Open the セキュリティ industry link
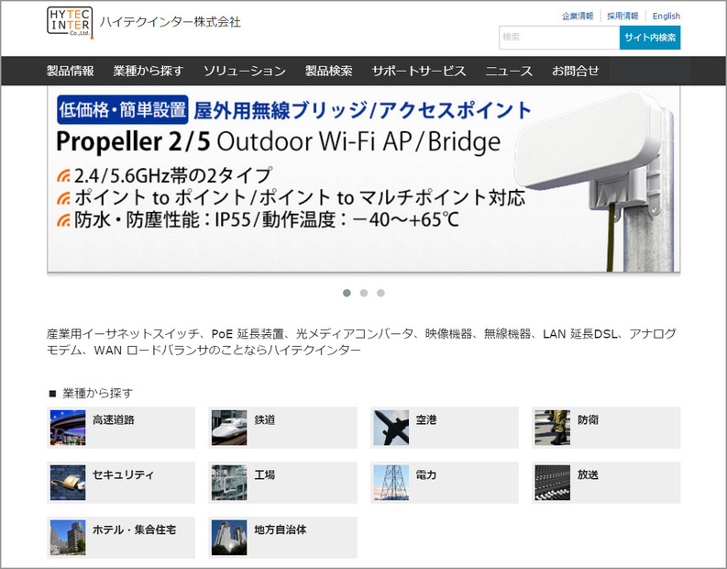This screenshot has width=727, height=569. [x=124, y=474]
